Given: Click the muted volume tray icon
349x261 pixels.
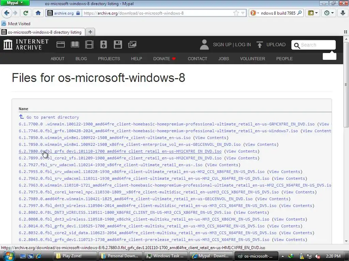Looking at the screenshot, I should coord(318,256).
